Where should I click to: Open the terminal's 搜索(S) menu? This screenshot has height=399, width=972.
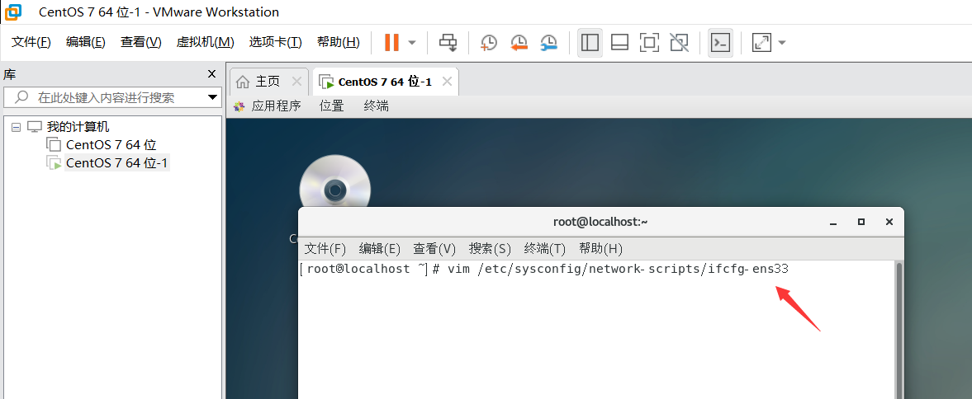click(x=490, y=248)
